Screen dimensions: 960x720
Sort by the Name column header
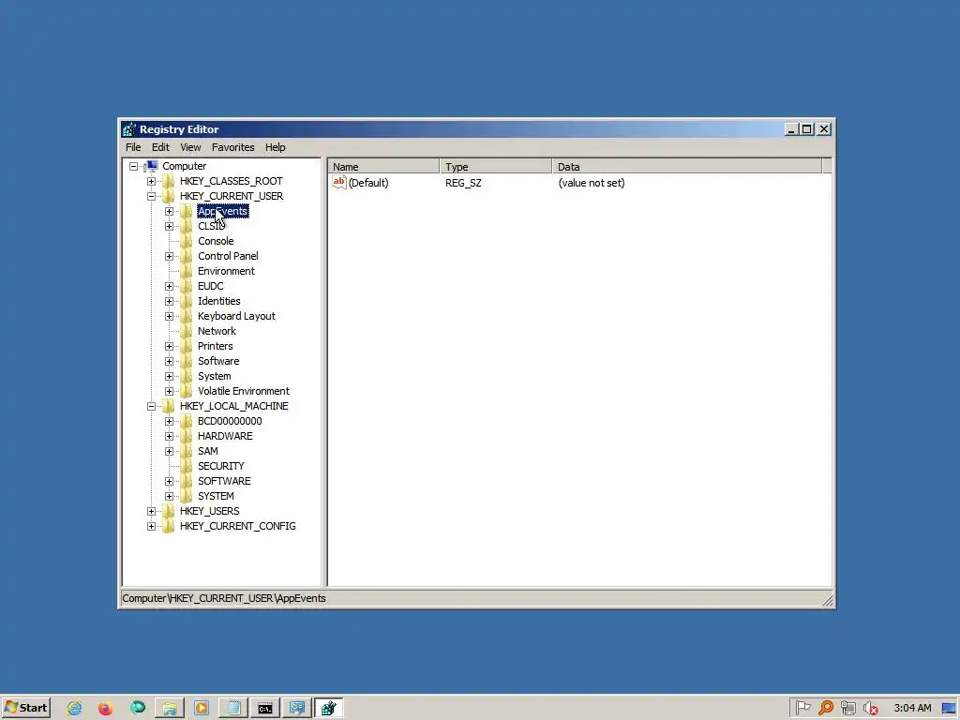click(x=383, y=167)
